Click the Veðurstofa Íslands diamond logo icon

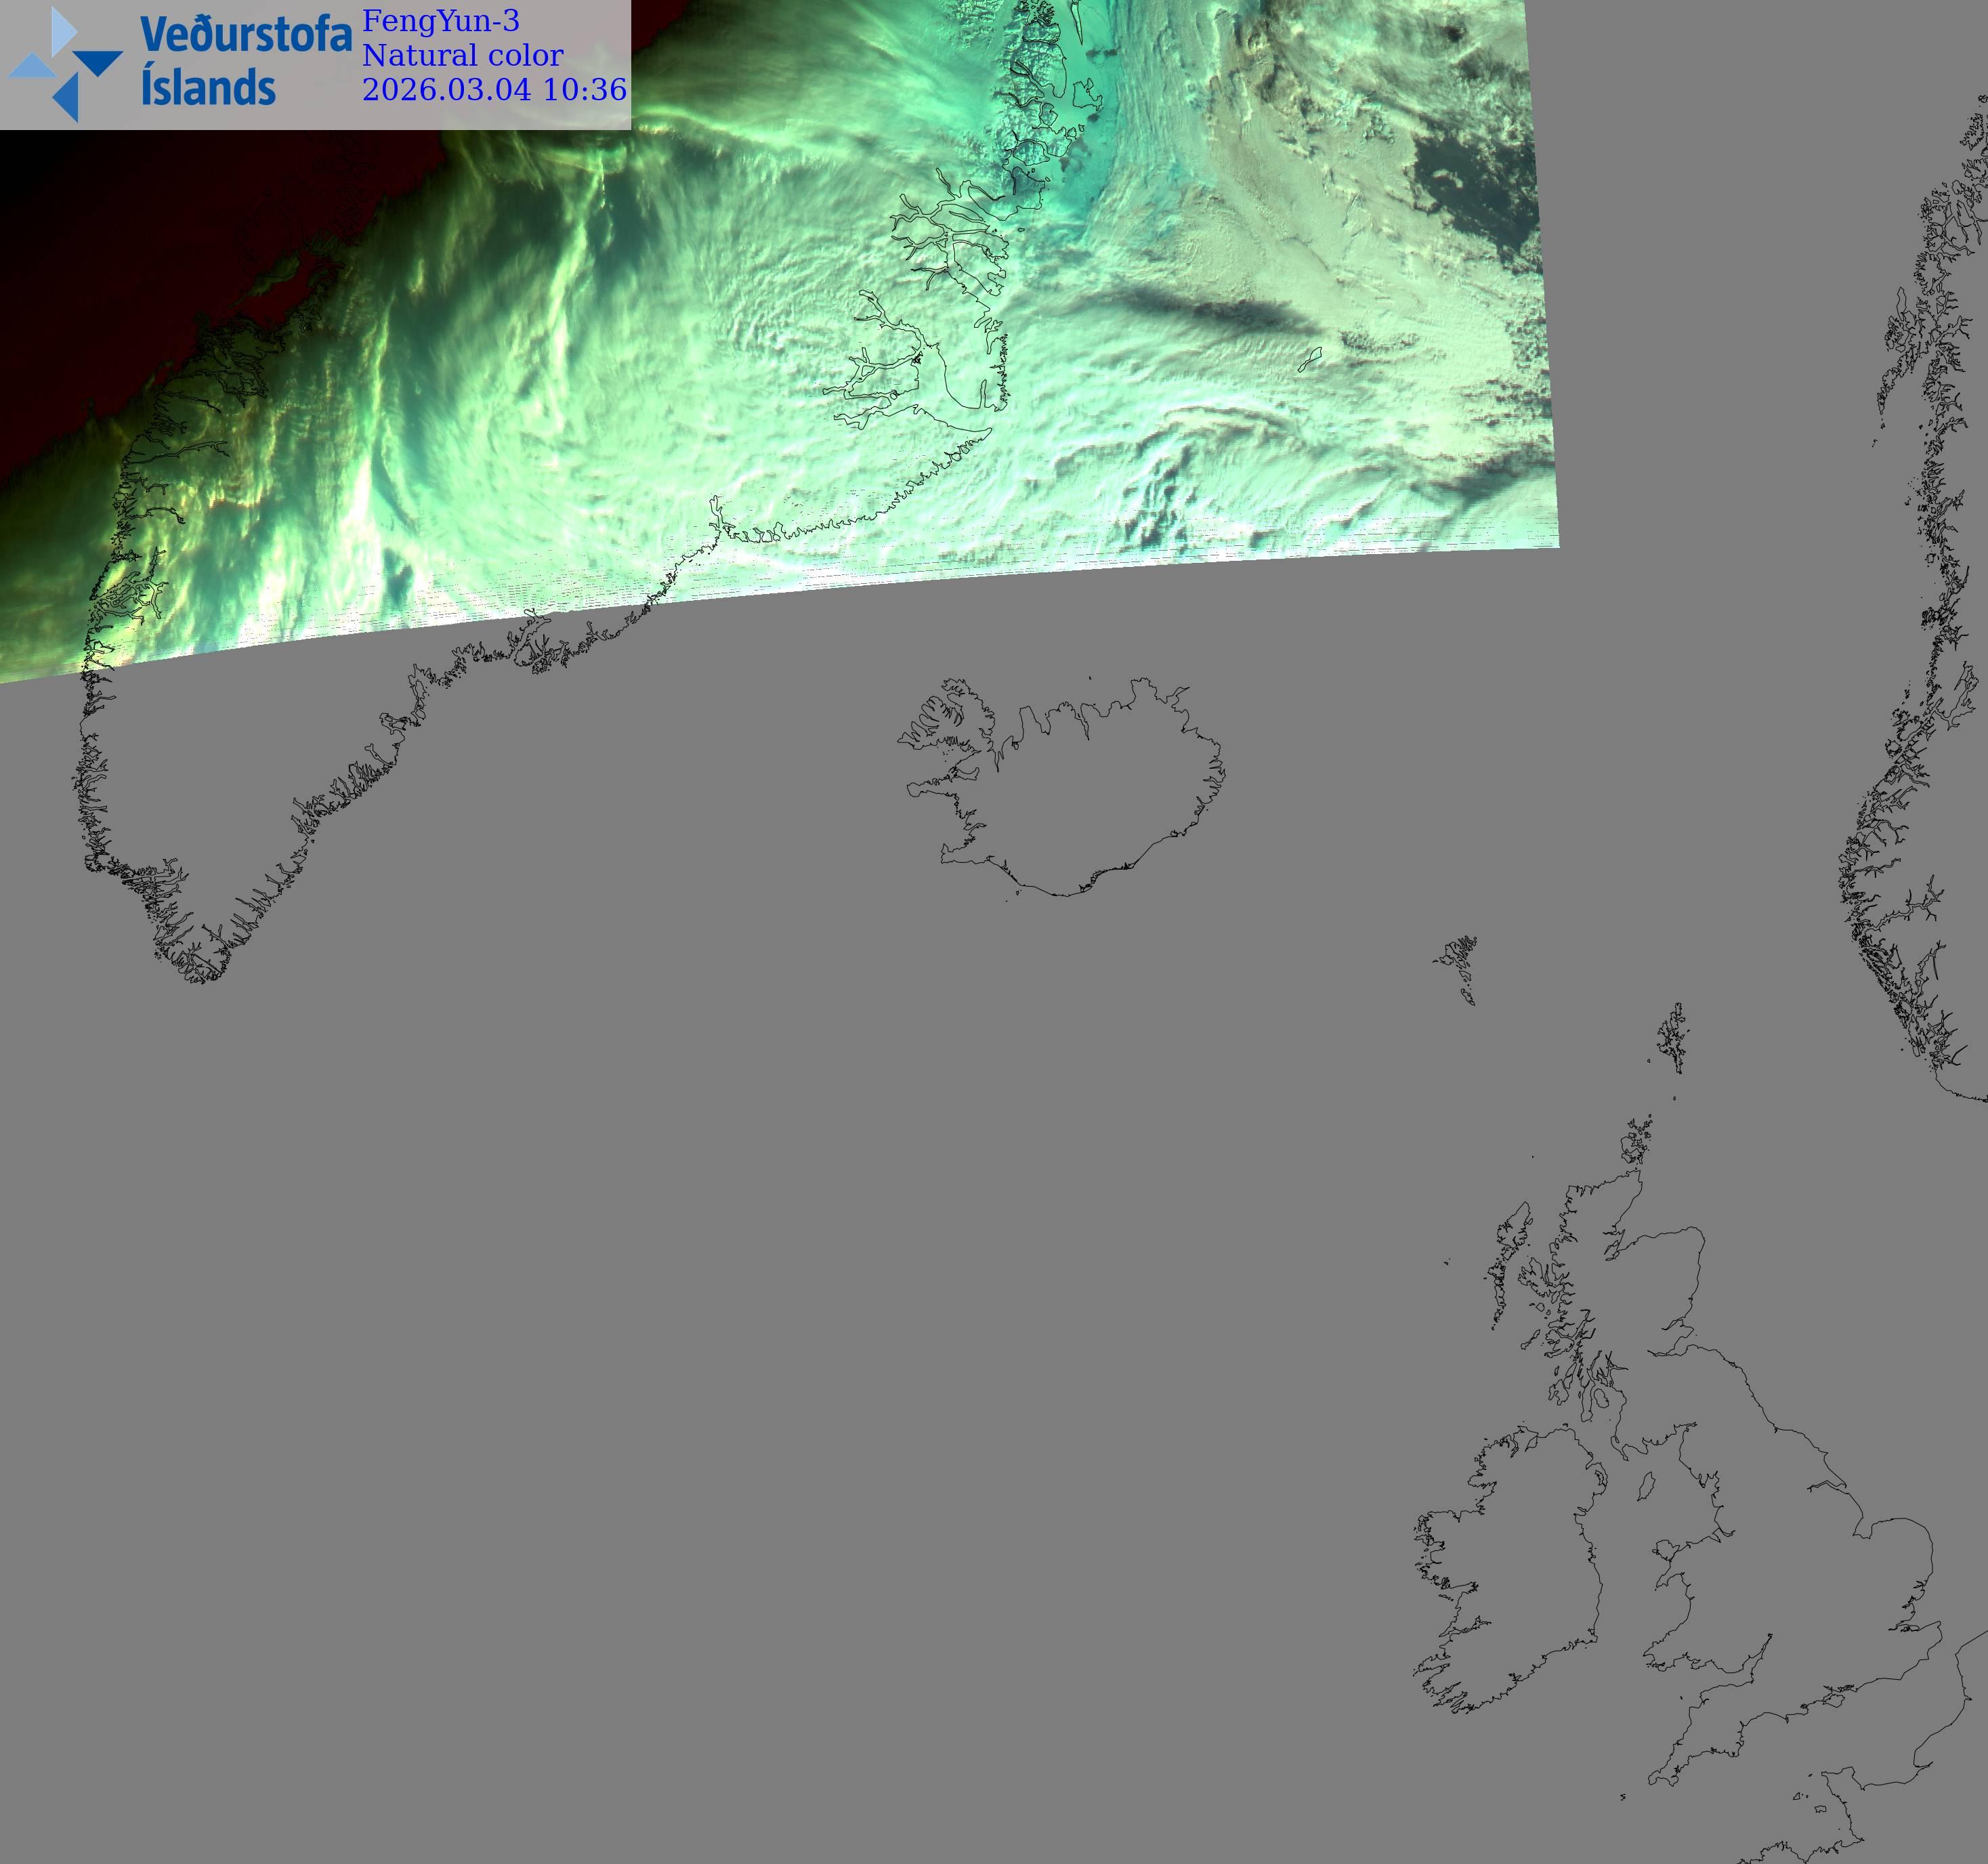[64, 65]
